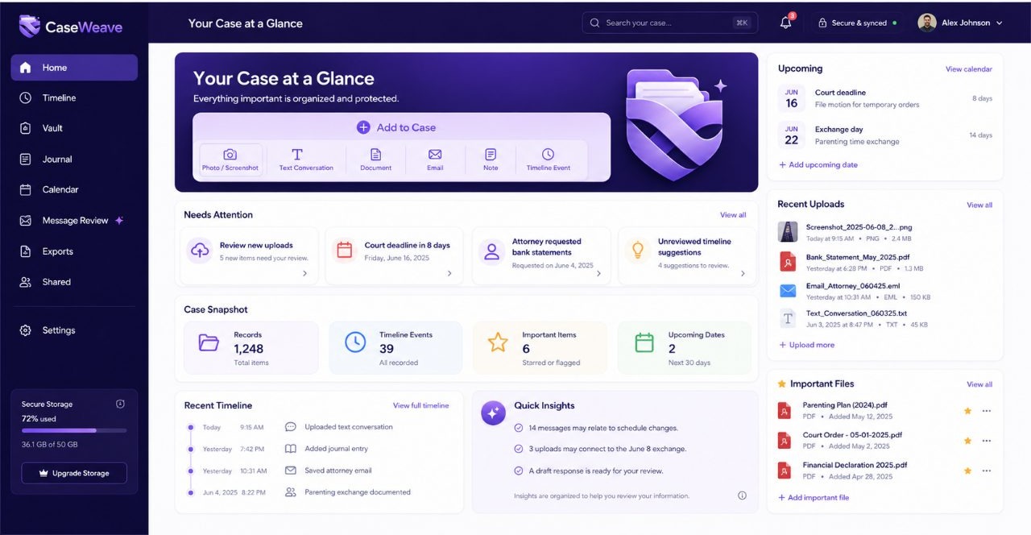
Task: Click the text file icon for Text_Conversation_060325.txt
Action: 788,318
